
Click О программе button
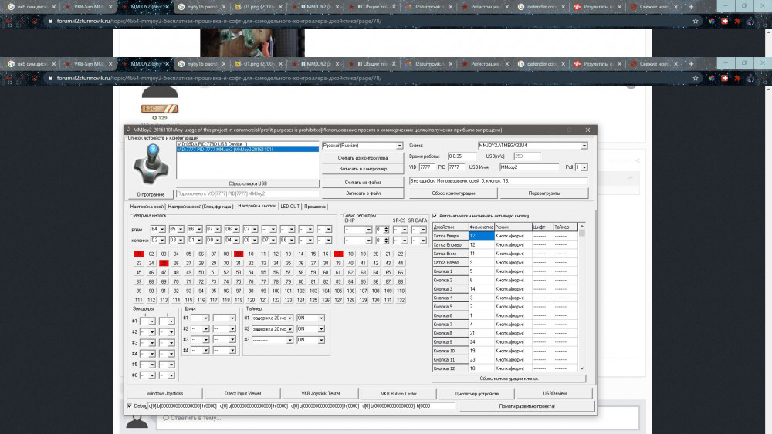point(151,194)
